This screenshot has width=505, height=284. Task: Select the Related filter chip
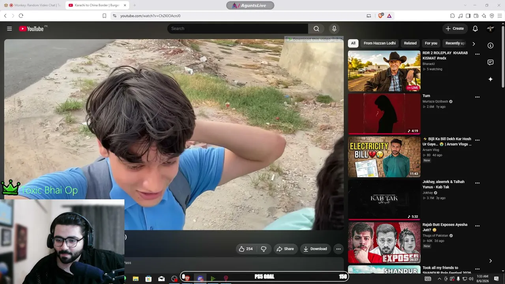(x=410, y=43)
